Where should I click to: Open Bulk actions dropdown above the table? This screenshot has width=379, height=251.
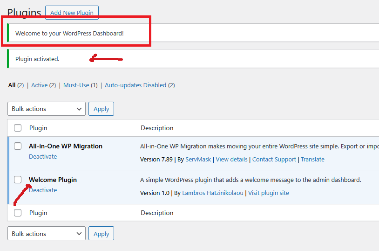47,109
